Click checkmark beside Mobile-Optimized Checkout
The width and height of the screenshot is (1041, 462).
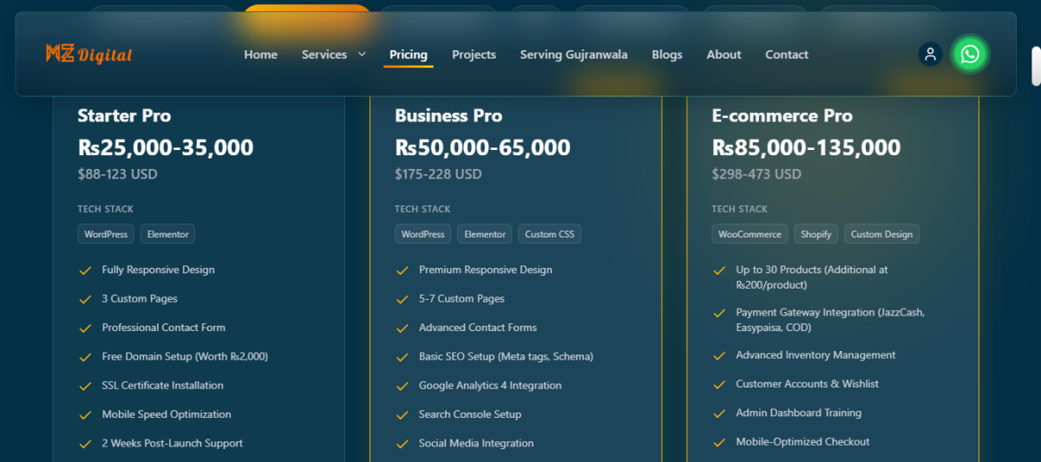(719, 442)
